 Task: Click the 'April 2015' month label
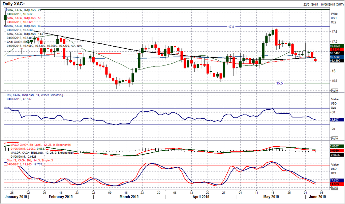tap(201, 197)
